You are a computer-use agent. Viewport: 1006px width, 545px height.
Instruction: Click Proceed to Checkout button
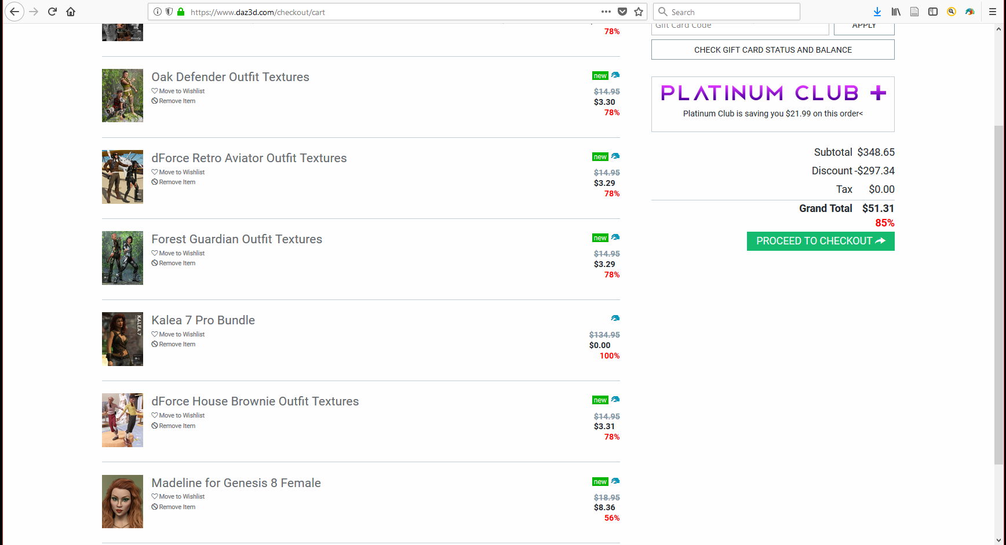click(820, 241)
